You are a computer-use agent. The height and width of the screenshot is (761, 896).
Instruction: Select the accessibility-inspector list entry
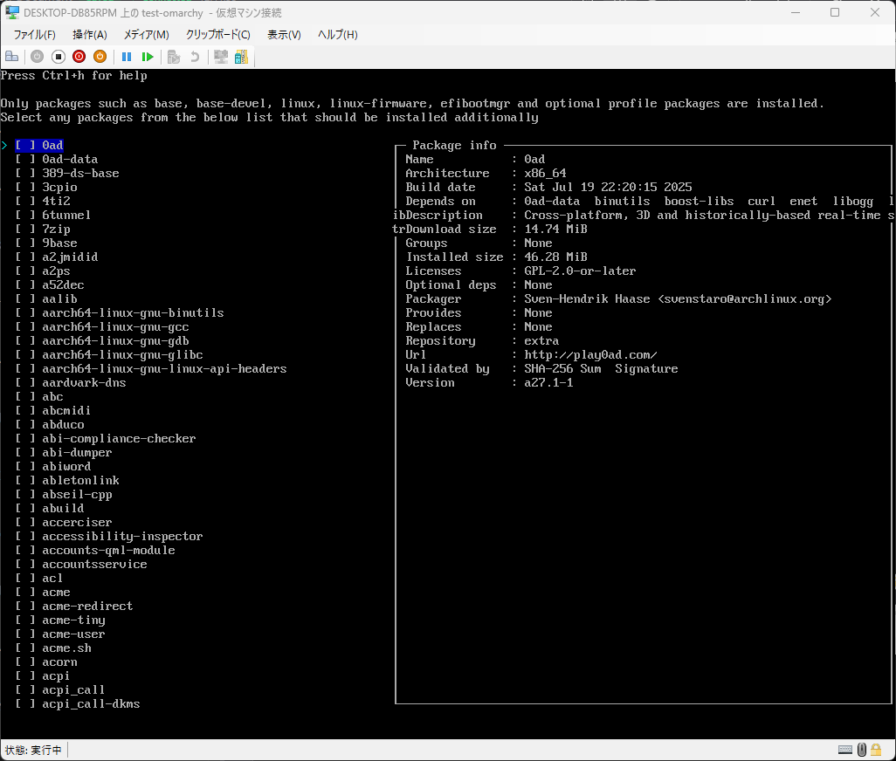[122, 537]
